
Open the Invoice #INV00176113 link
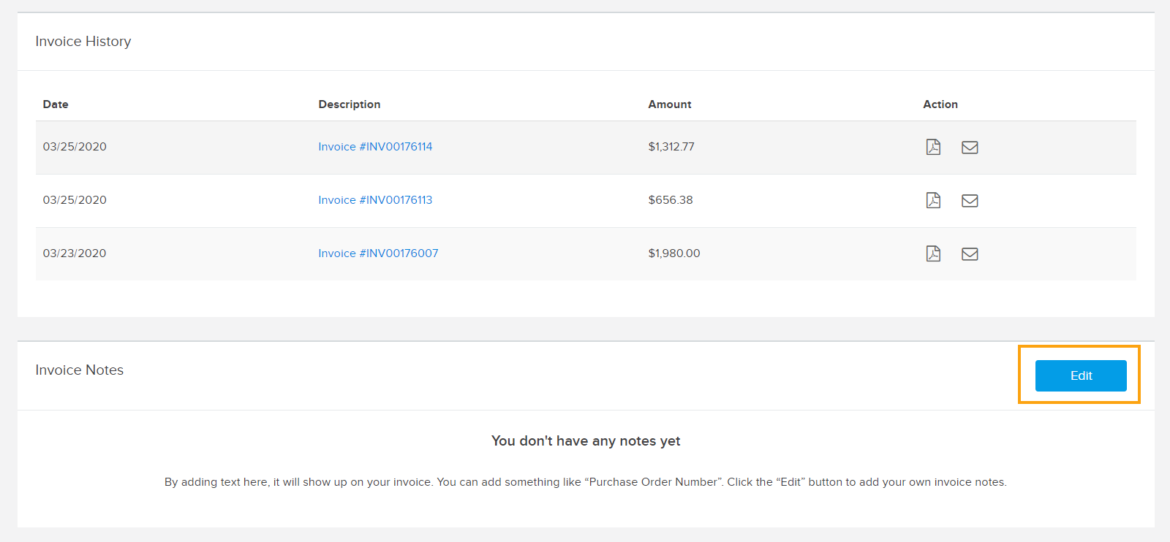(375, 200)
